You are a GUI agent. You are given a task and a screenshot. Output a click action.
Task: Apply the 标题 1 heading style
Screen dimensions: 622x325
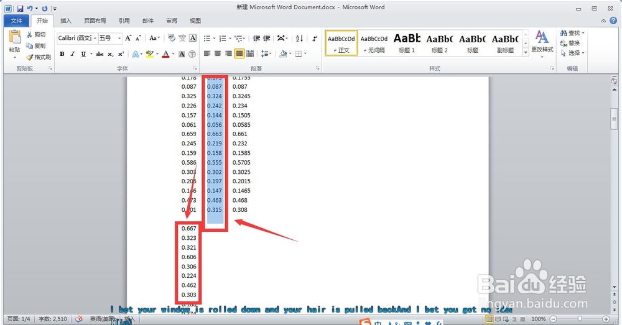click(407, 43)
